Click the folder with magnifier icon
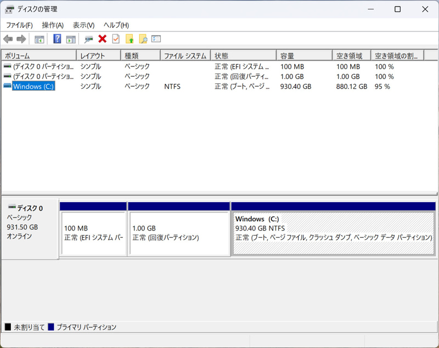 pos(143,39)
